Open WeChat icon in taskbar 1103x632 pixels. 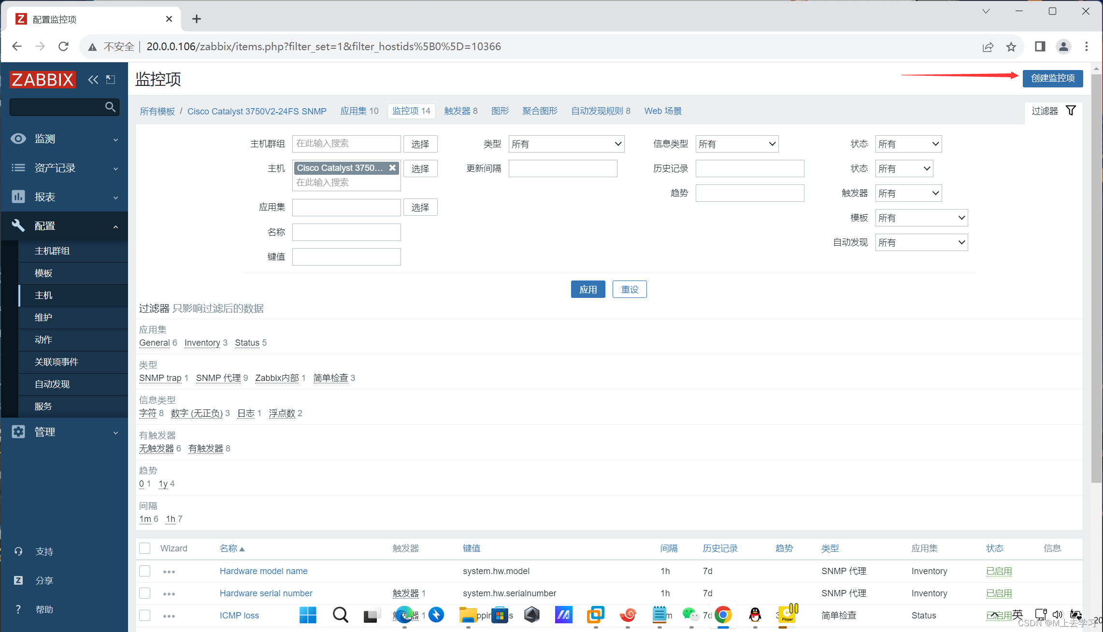[691, 615]
